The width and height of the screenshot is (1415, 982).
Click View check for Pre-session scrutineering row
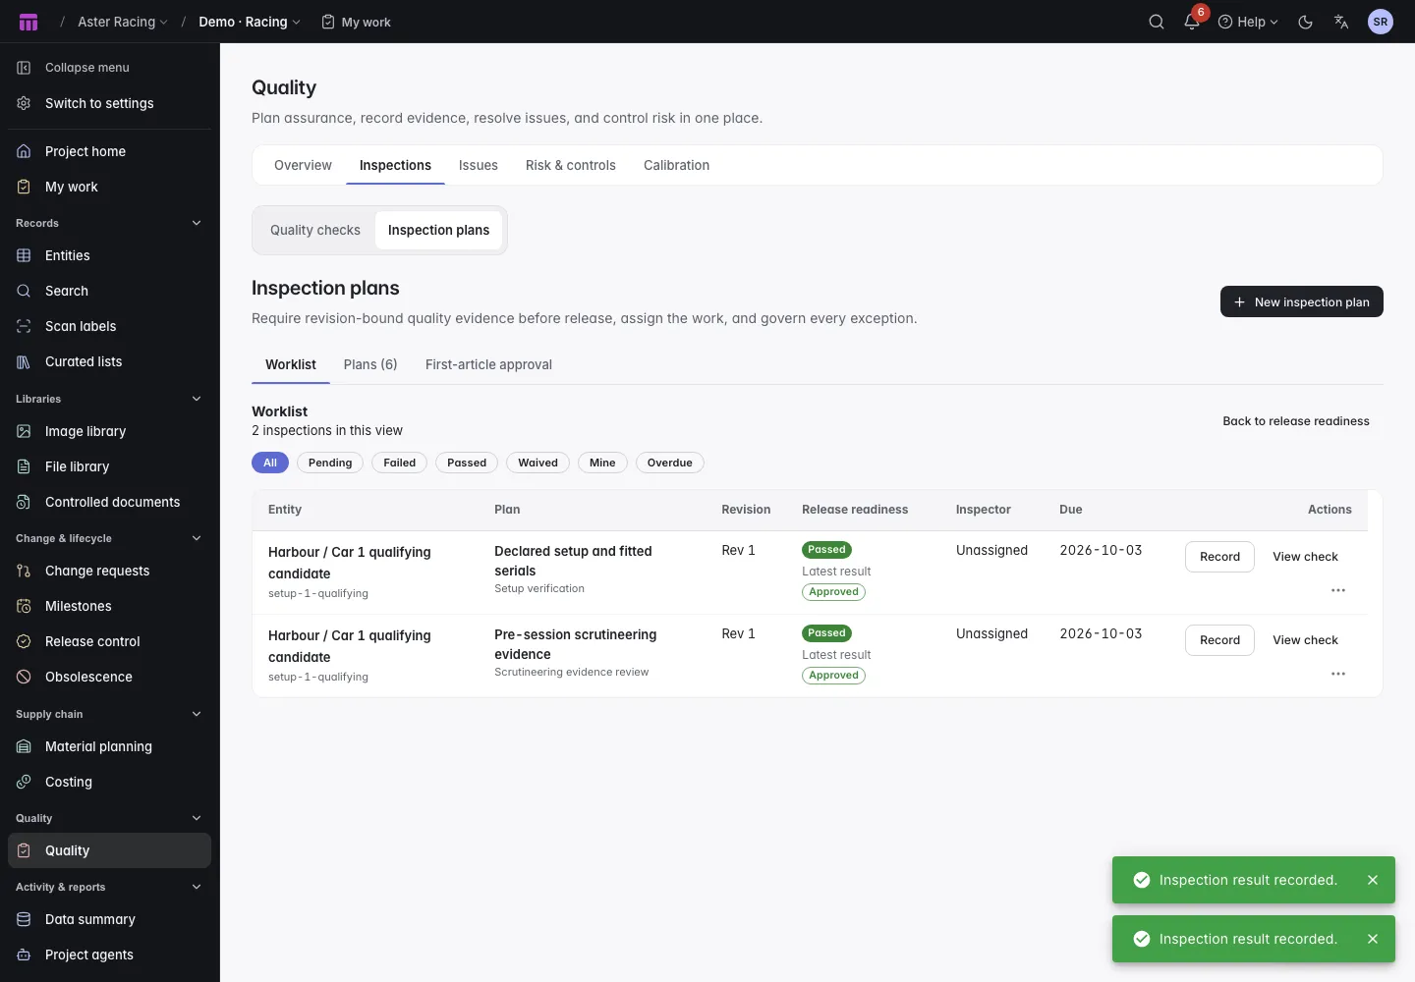[x=1305, y=640]
